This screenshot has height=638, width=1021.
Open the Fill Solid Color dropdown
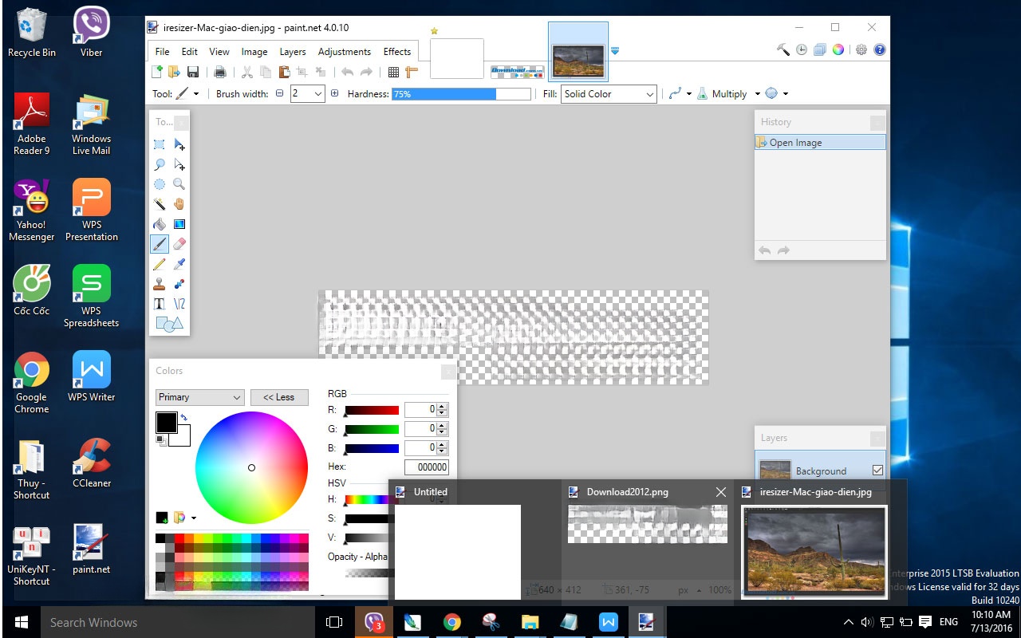(609, 93)
